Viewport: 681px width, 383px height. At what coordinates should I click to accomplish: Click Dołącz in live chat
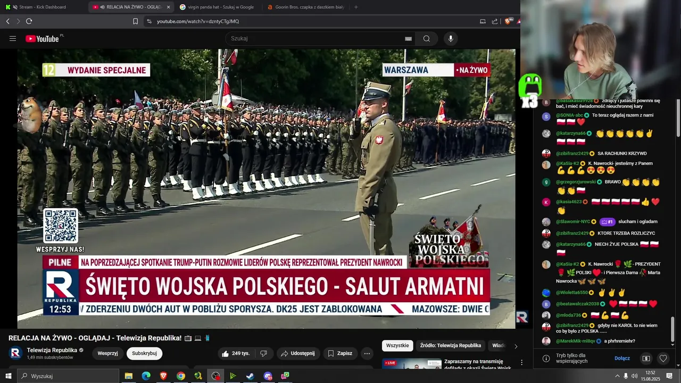[x=622, y=358]
